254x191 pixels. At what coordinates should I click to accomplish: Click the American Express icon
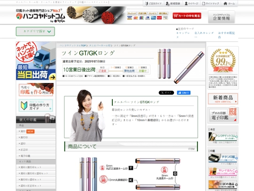[153, 18]
